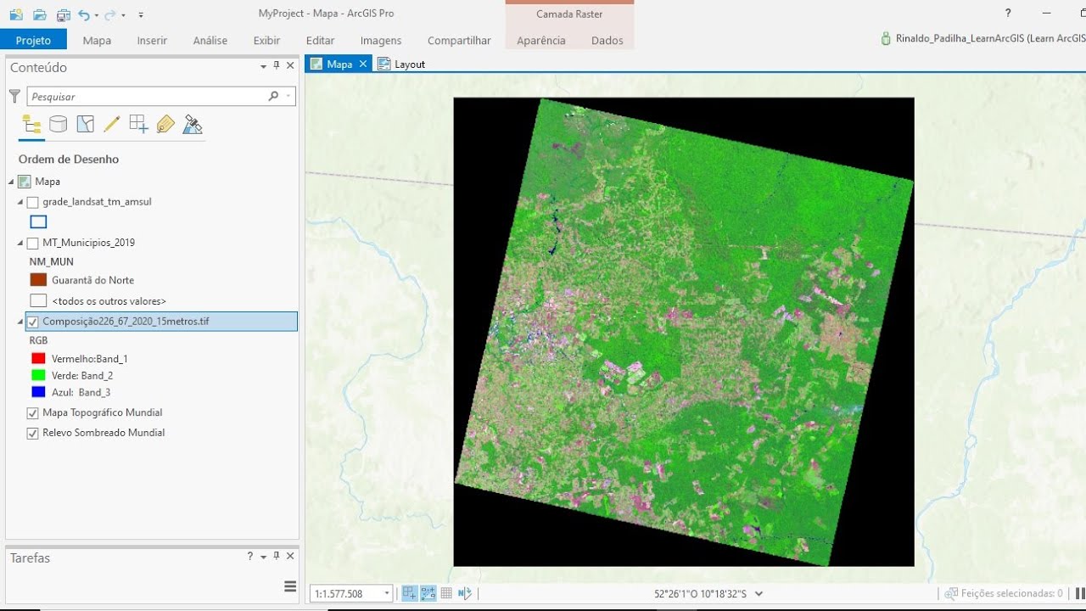Open project using the folder icon
The width and height of the screenshot is (1086, 611).
(40, 14)
